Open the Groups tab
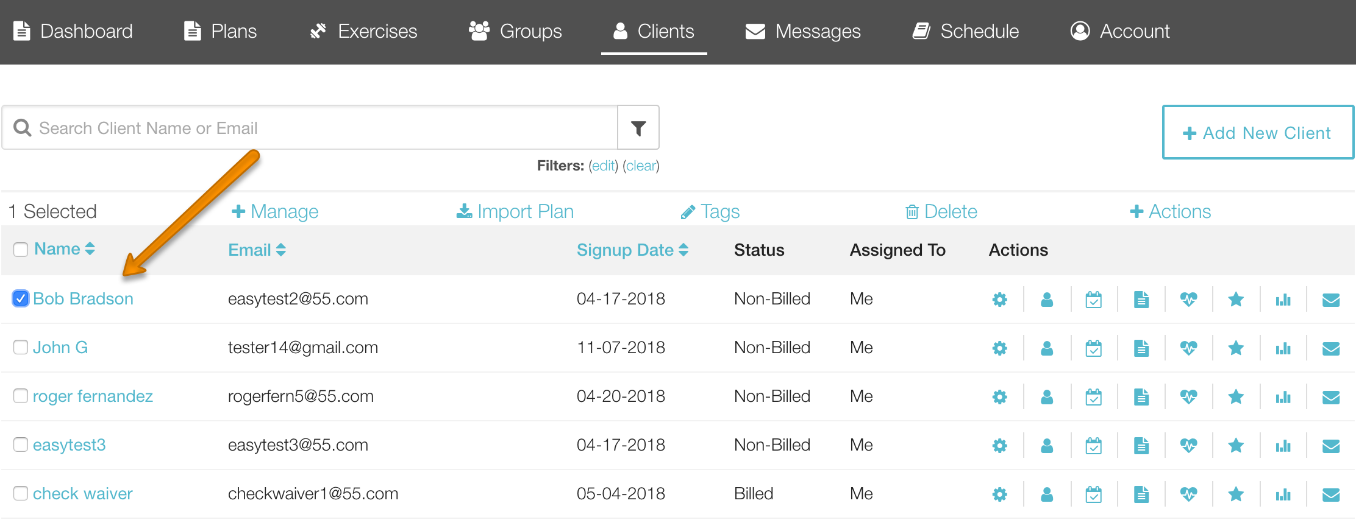Screen dimensions: 1356x520 pyautogui.click(x=515, y=31)
